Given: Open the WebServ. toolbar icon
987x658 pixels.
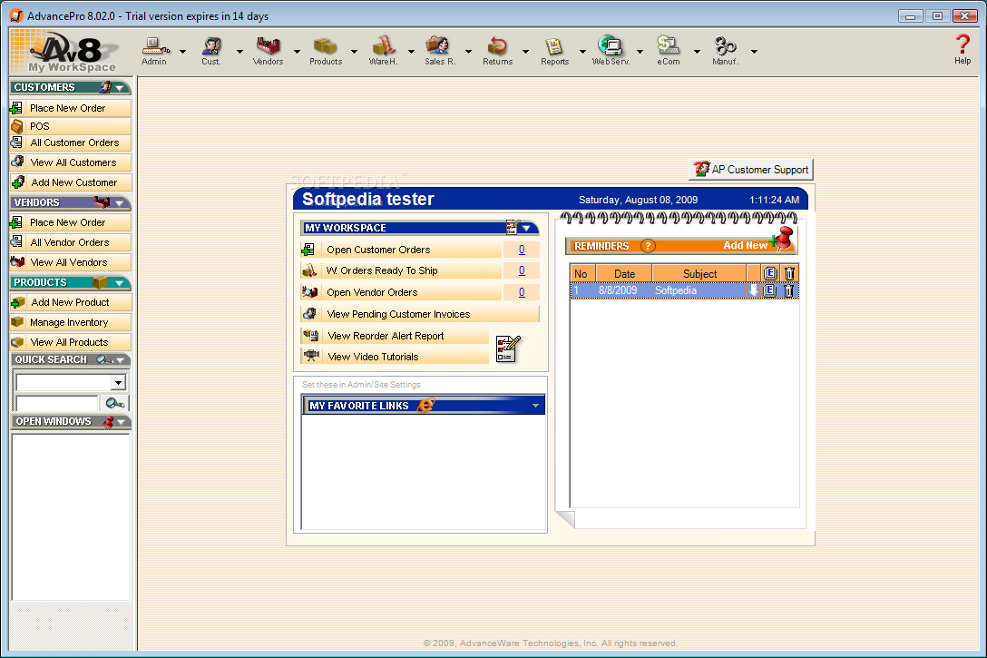Looking at the screenshot, I should pos(611,51).
